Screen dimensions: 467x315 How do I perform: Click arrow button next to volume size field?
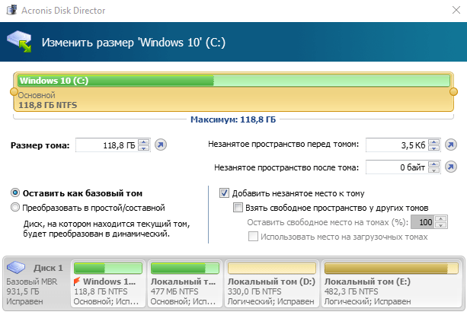161,145
